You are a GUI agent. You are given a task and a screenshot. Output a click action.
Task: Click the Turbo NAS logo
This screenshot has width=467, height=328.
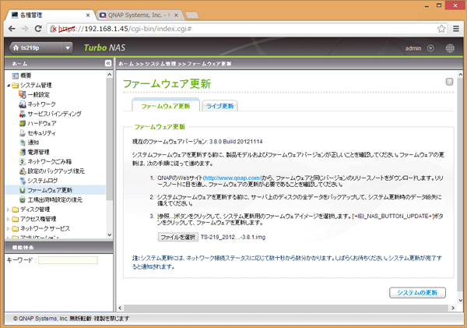tap(104, 48)
